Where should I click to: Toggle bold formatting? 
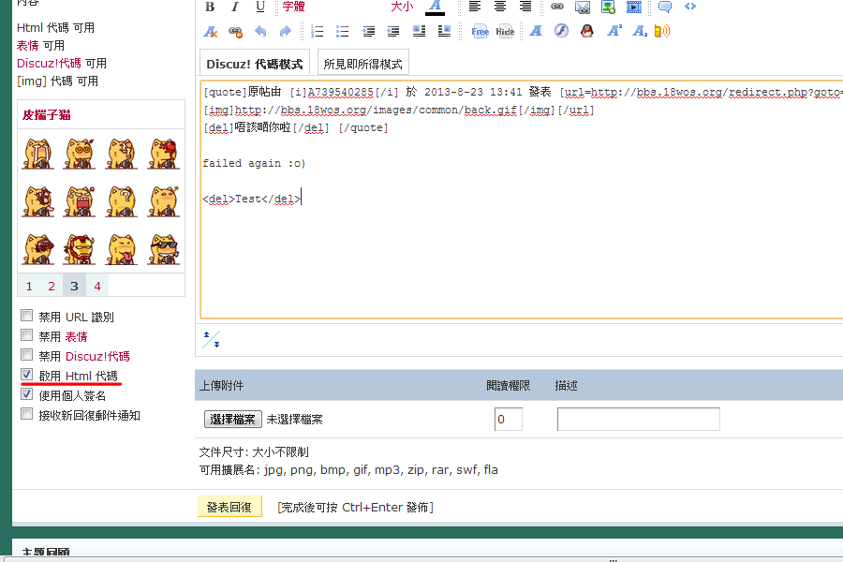(x=210, y=7)
